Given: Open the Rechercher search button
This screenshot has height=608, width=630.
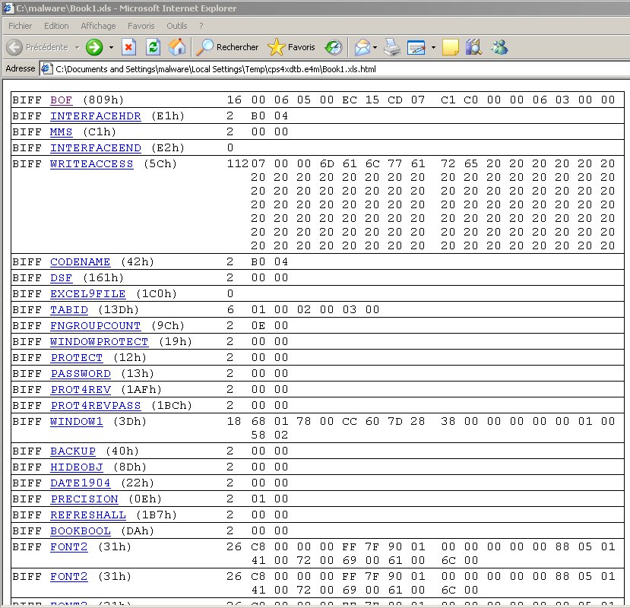Looking at the screenshot, I should [228, 47].
